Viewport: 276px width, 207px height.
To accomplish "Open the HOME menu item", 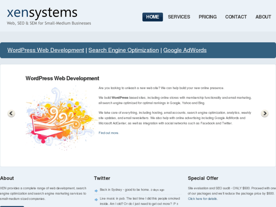I will tap(153, 17).
